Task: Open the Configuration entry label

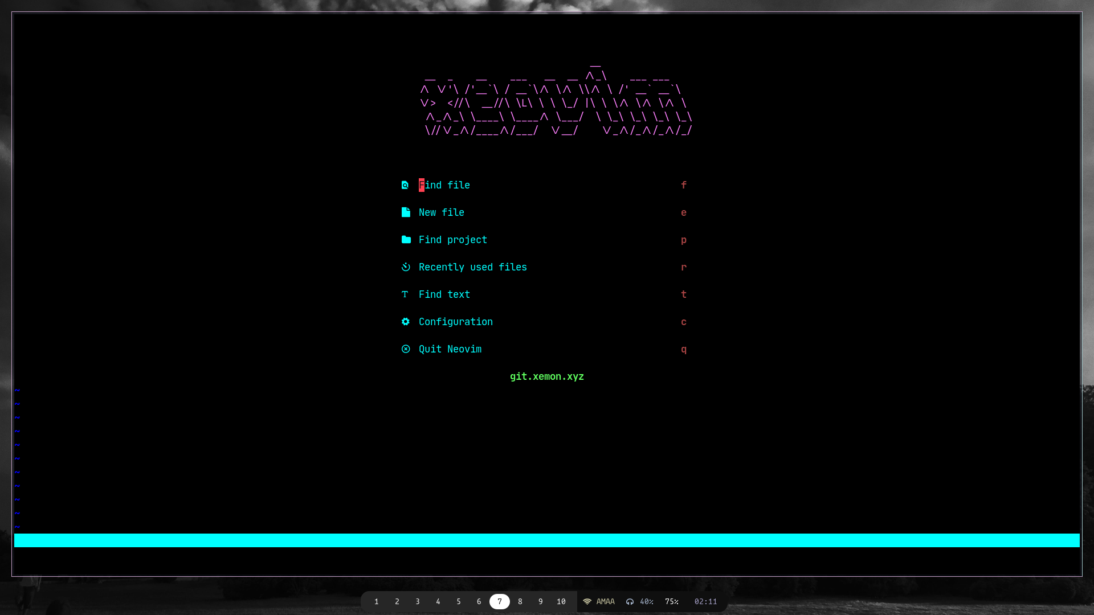Action: pyautogui.click(x=455, y=322)
